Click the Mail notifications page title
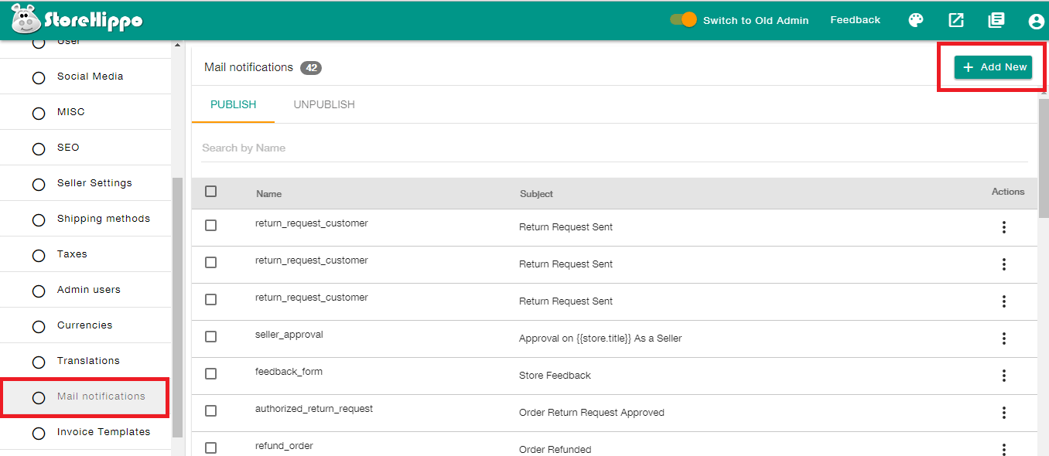 (248, 67)
